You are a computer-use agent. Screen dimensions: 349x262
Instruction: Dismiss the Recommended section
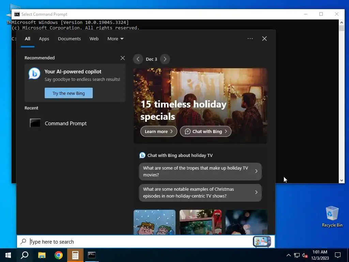(123, 58)
